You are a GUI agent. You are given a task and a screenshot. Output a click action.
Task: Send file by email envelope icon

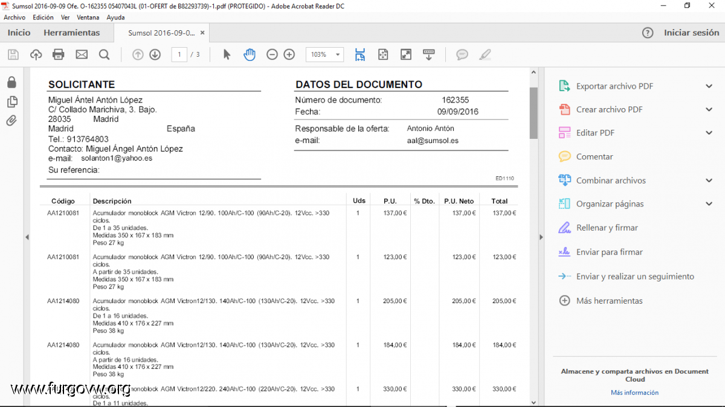[82, 55]
